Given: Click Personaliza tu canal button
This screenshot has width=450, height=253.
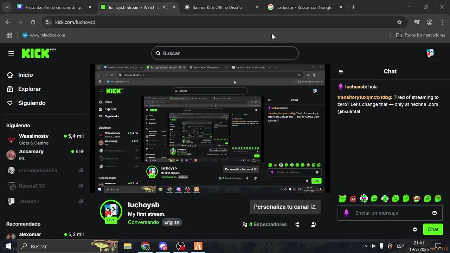Looking at the screenshot, I should tap(285, 207).
